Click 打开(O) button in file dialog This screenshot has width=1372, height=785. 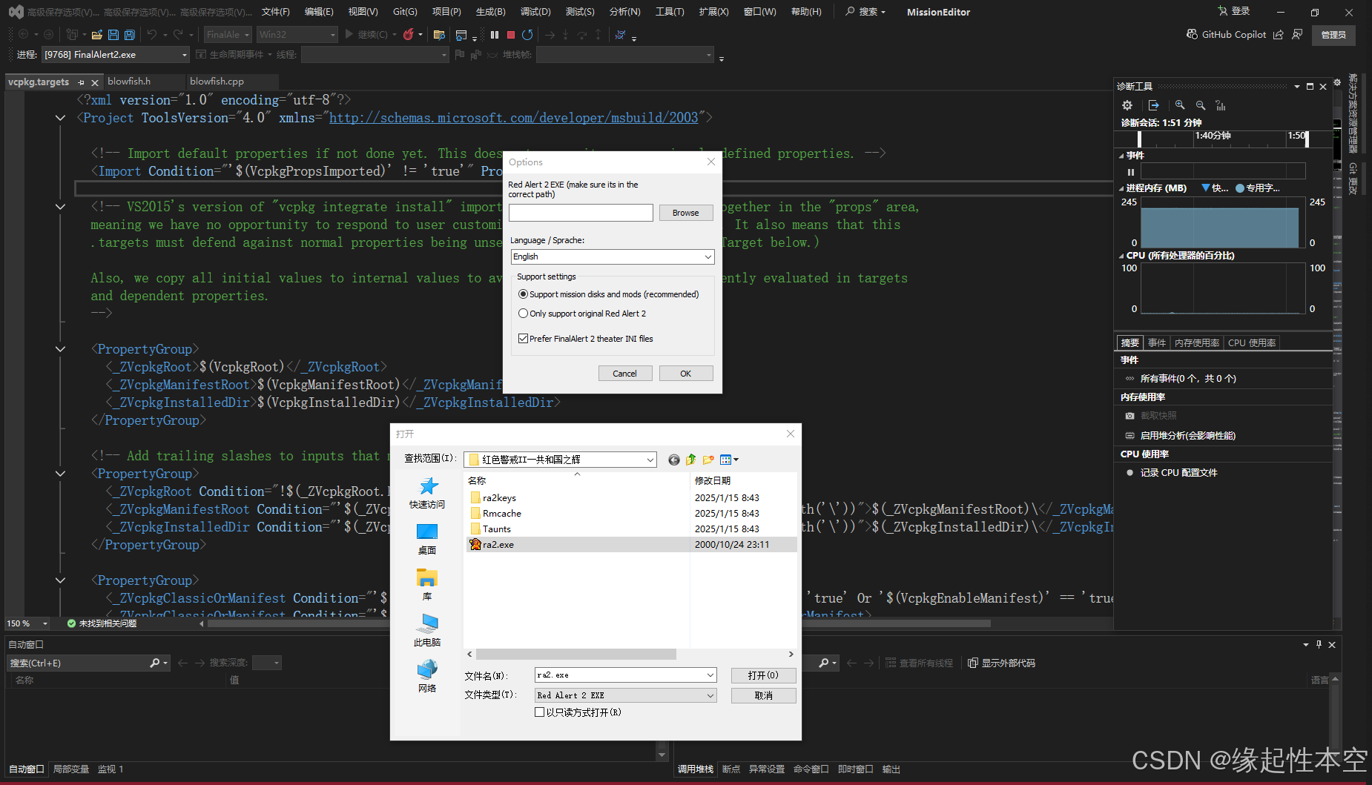763,675
